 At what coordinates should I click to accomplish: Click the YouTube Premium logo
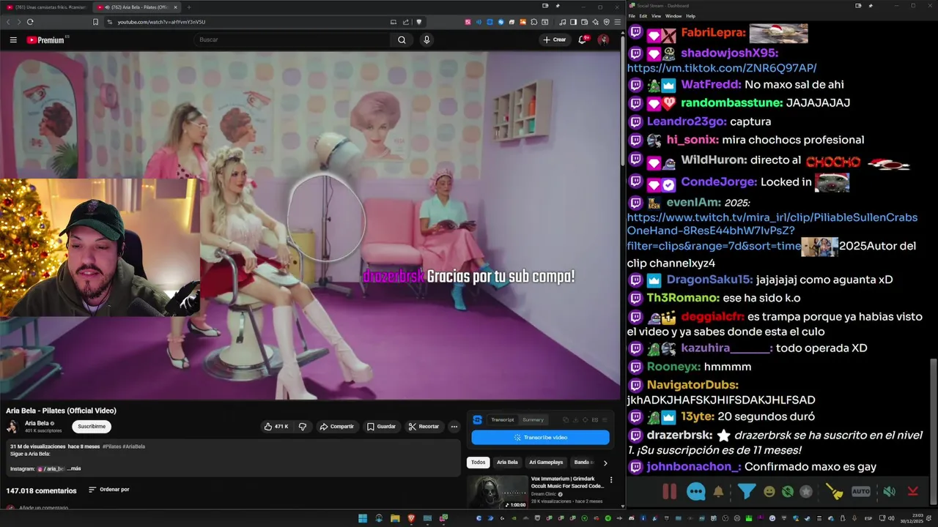tap(46, 40)
